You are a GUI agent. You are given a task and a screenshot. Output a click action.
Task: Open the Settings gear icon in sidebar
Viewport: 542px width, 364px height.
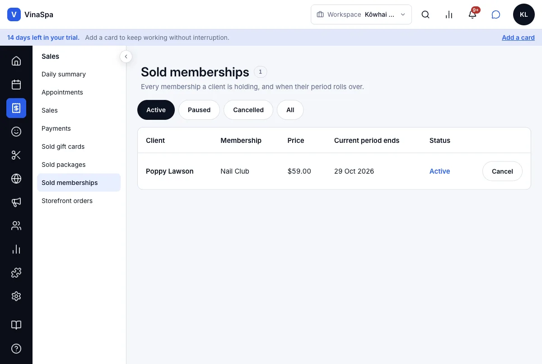click(16, 296)
